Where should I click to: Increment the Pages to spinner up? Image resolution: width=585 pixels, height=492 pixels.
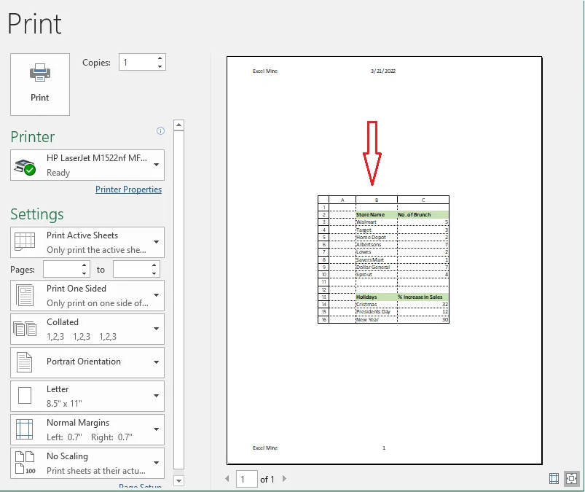(154, 265)
